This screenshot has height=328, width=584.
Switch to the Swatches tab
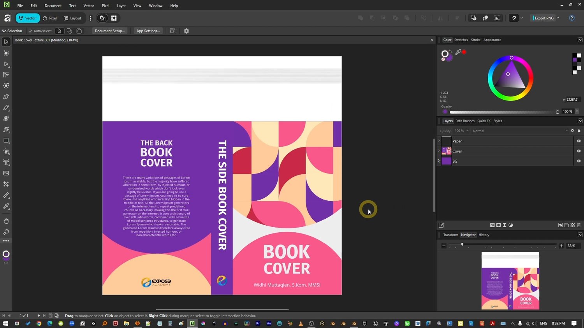click(461, 40)
